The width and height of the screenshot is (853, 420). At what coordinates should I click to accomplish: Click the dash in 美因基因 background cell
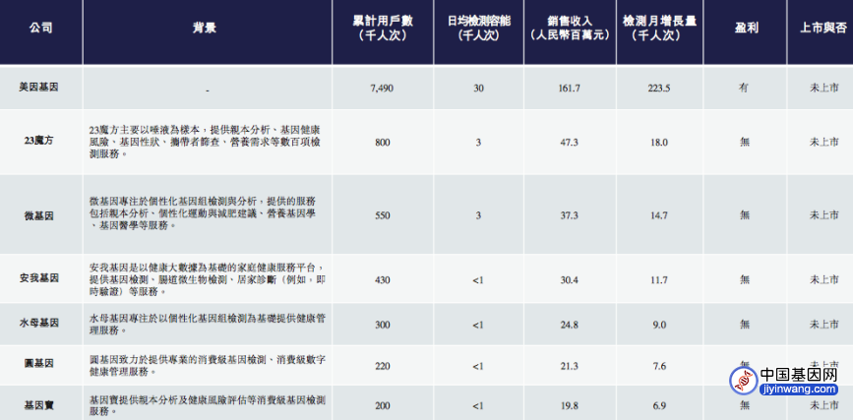pyautogui.click(x=208, y=90)
